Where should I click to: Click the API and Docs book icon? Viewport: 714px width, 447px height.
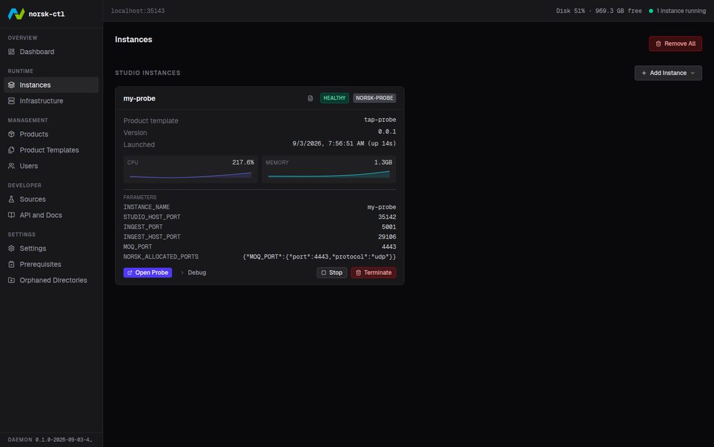12,216
